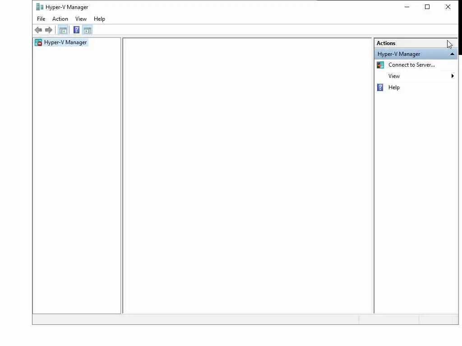This screenshot has width=462, height=346.
Task: Open Help via the toolbar question-mark icon
Action: [76, 30]
